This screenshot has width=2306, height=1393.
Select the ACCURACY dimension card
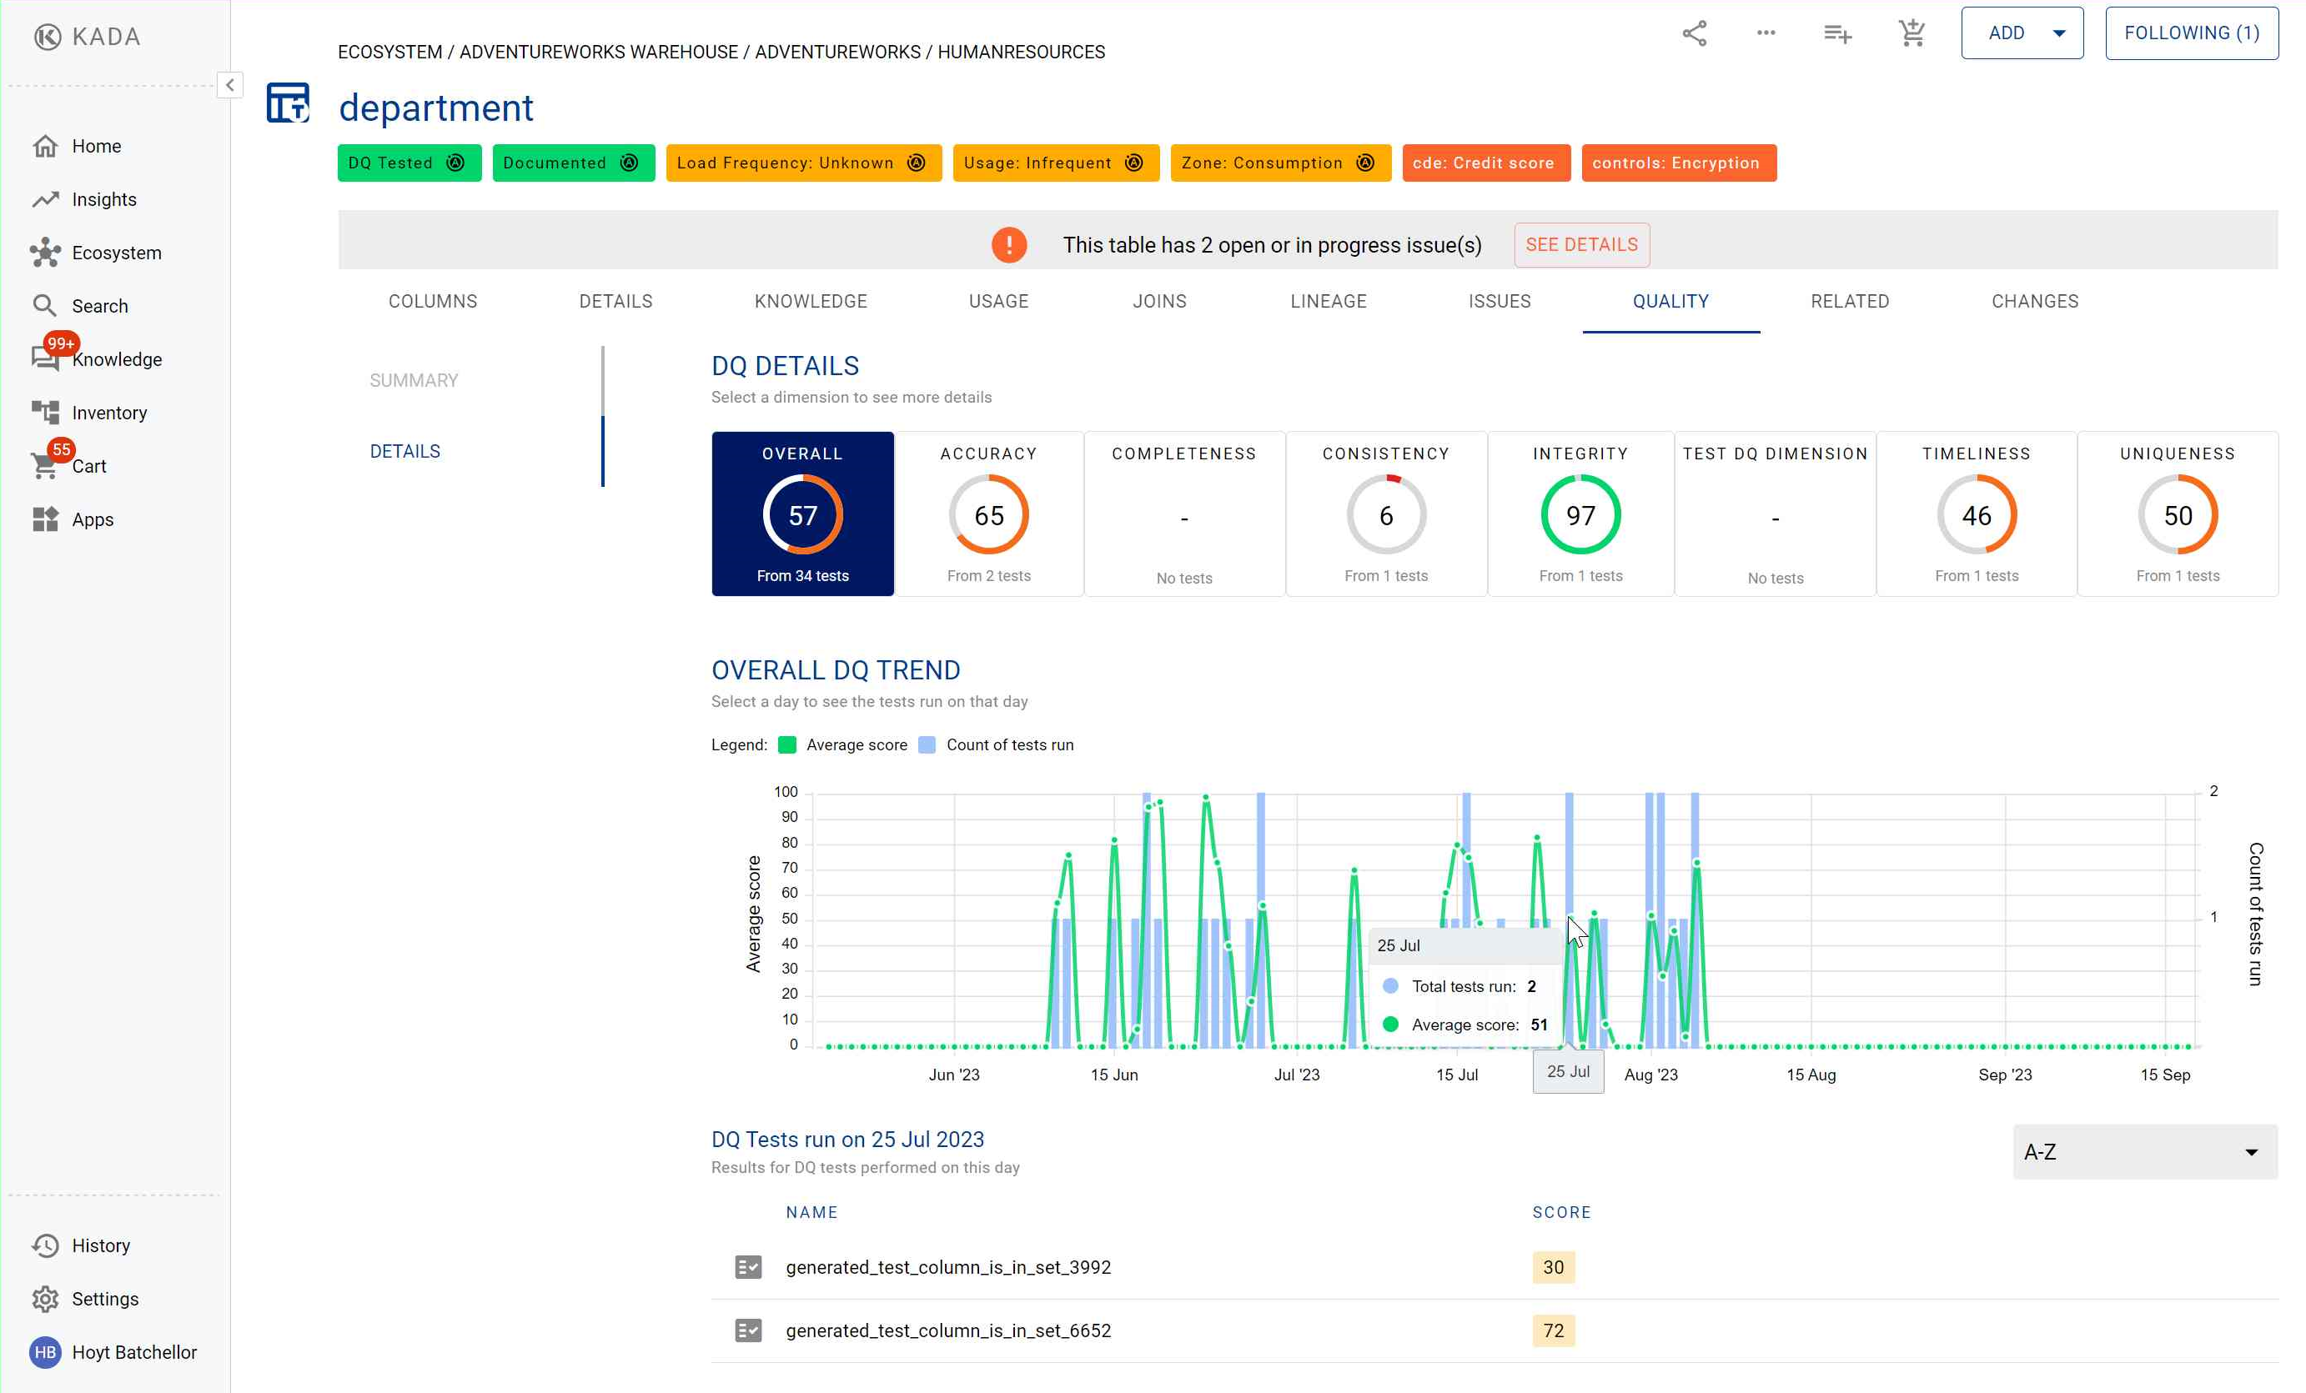point(988,514)
